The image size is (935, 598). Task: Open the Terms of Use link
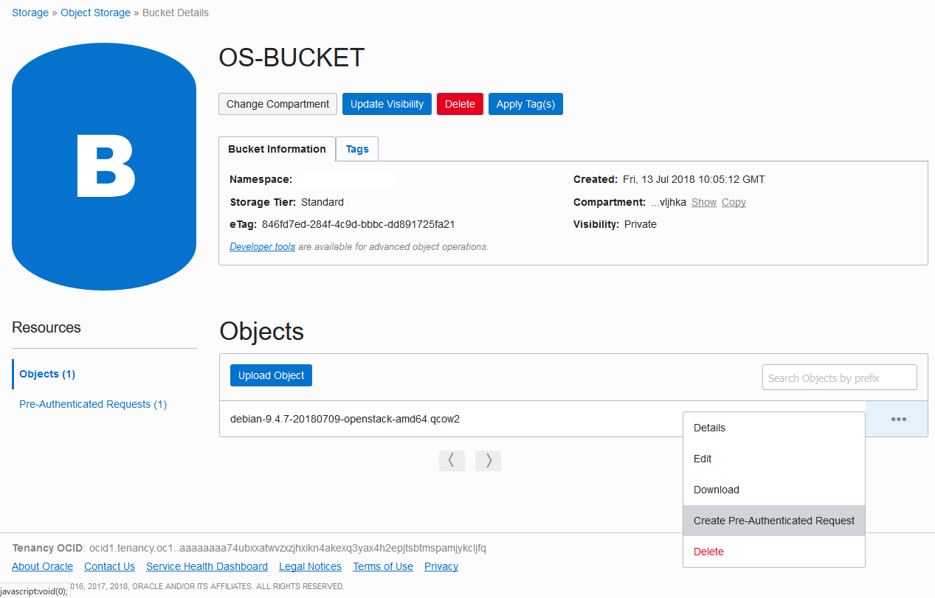point(383,566)
